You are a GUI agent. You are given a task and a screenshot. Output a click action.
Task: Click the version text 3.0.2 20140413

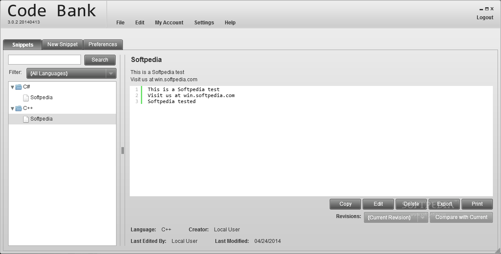[24, 22]
